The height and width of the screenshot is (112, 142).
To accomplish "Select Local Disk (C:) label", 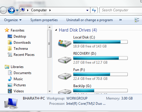I will click(x=84, y=37).
